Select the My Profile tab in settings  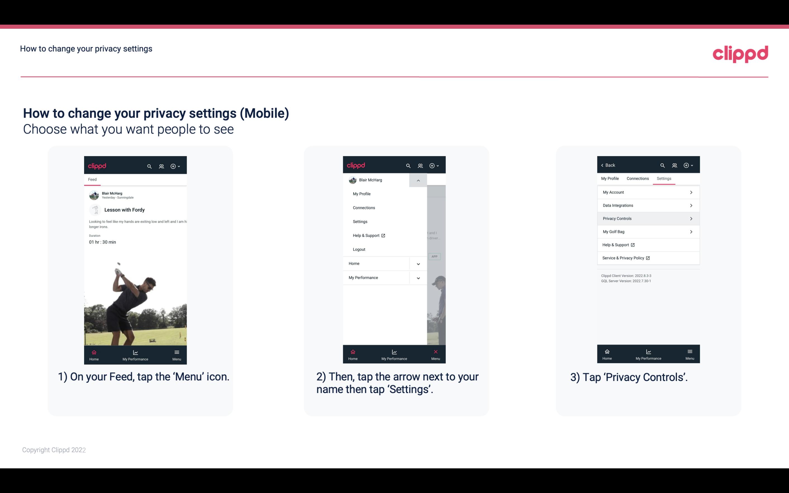tap(610, 178)
